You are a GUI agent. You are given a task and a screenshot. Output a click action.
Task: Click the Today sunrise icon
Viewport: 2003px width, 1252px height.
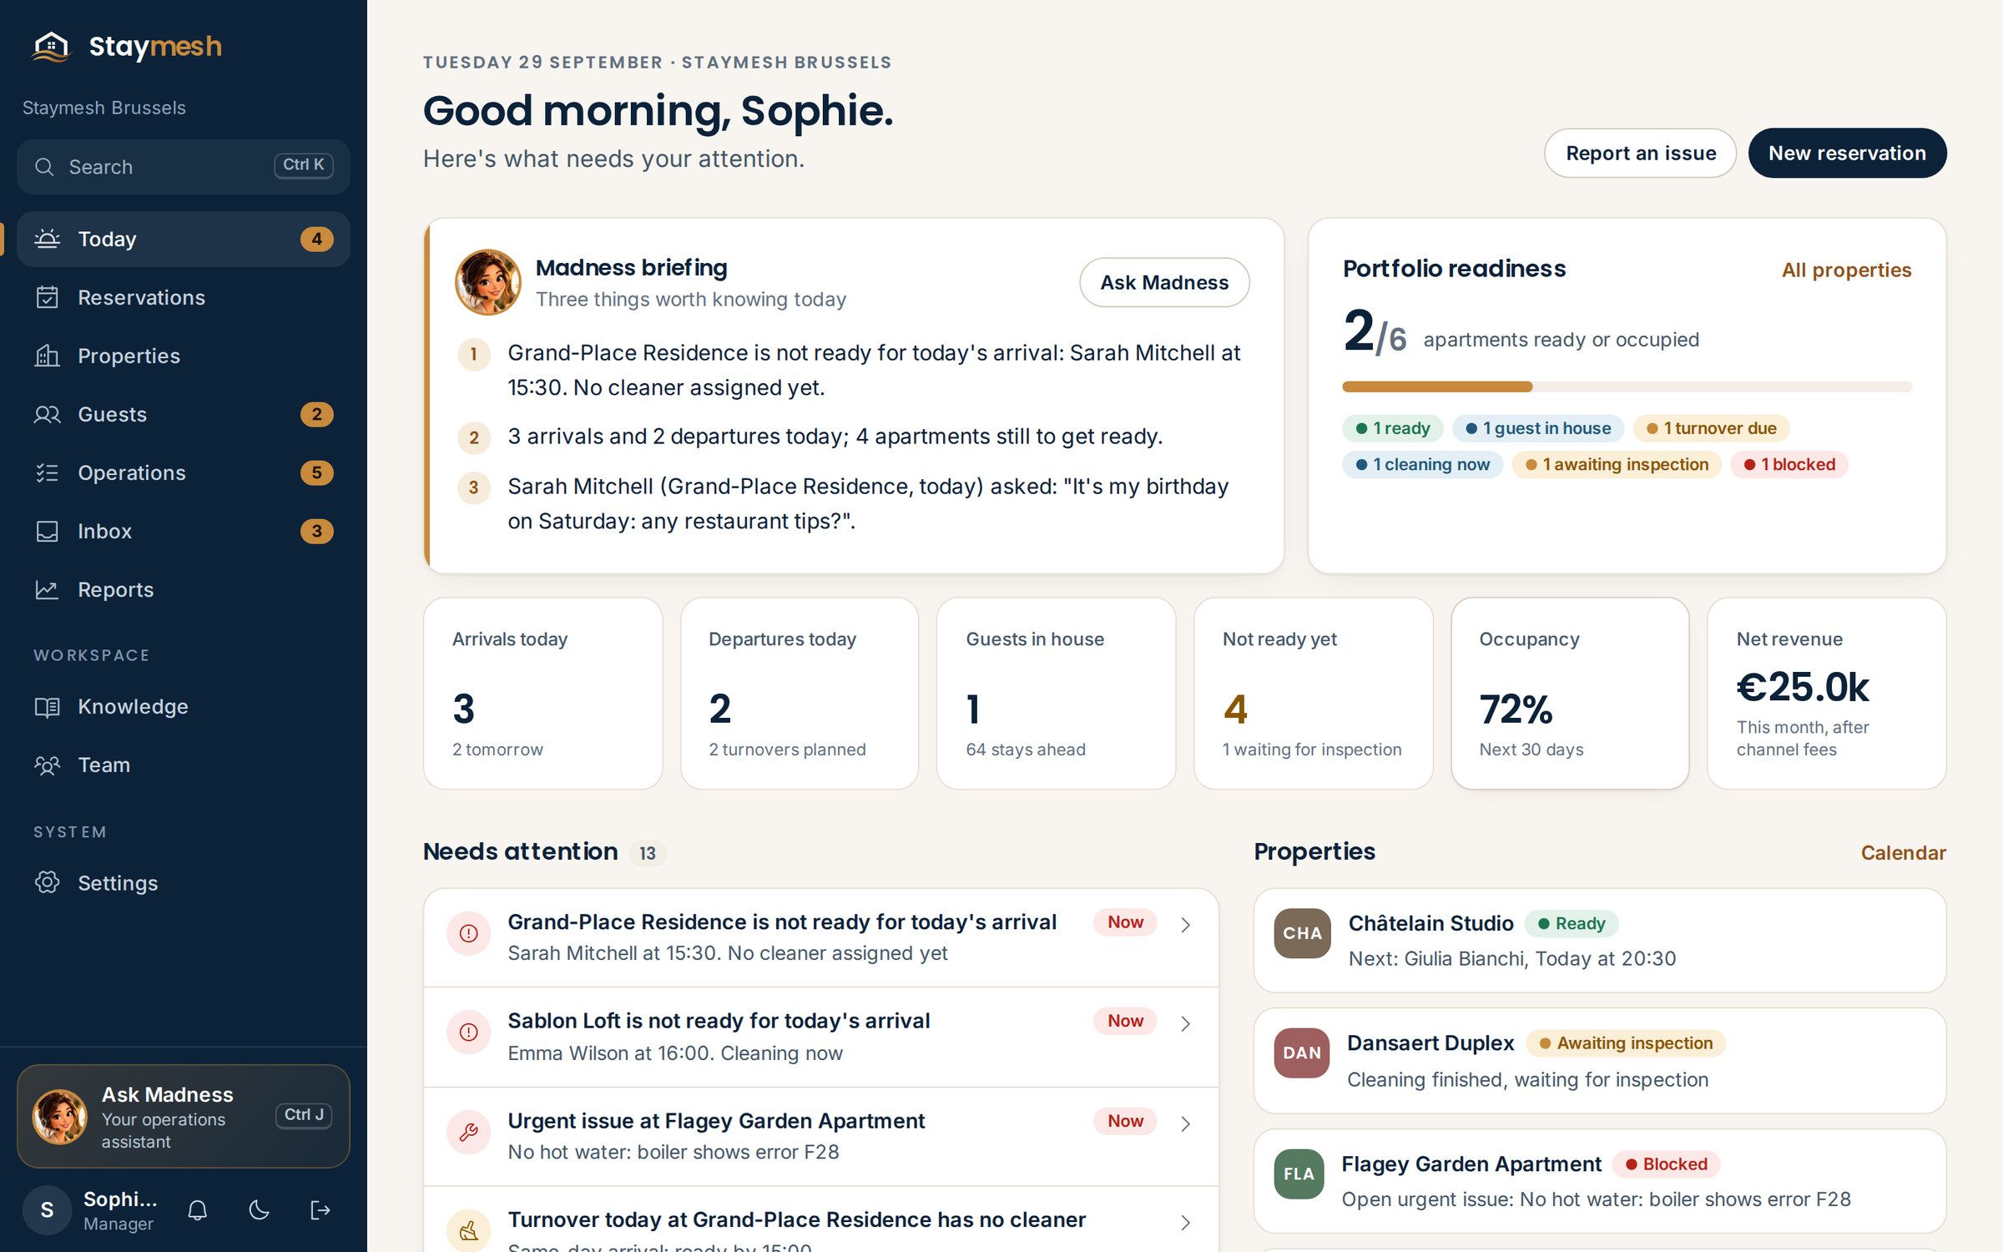[x=48, y=239]
